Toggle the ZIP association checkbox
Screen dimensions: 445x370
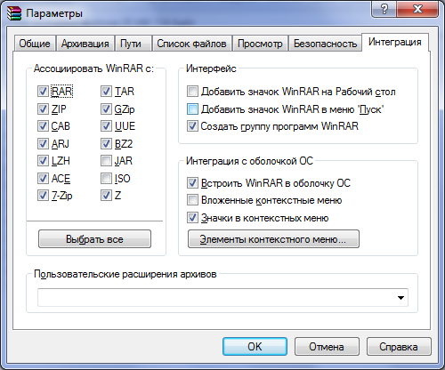click(43, 109)
